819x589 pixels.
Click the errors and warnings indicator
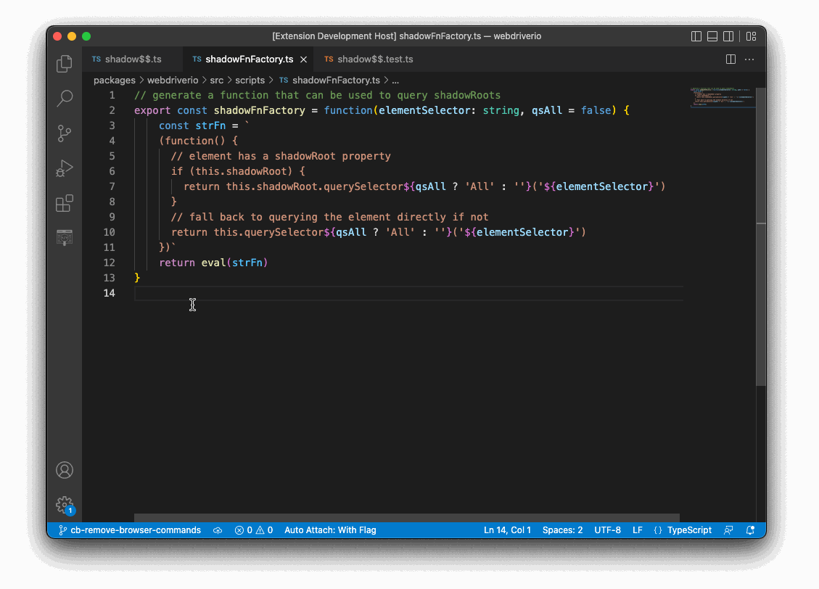point(253,530)
